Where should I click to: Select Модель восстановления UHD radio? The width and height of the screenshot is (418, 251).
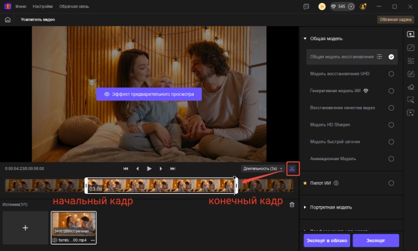coord(391,74)
